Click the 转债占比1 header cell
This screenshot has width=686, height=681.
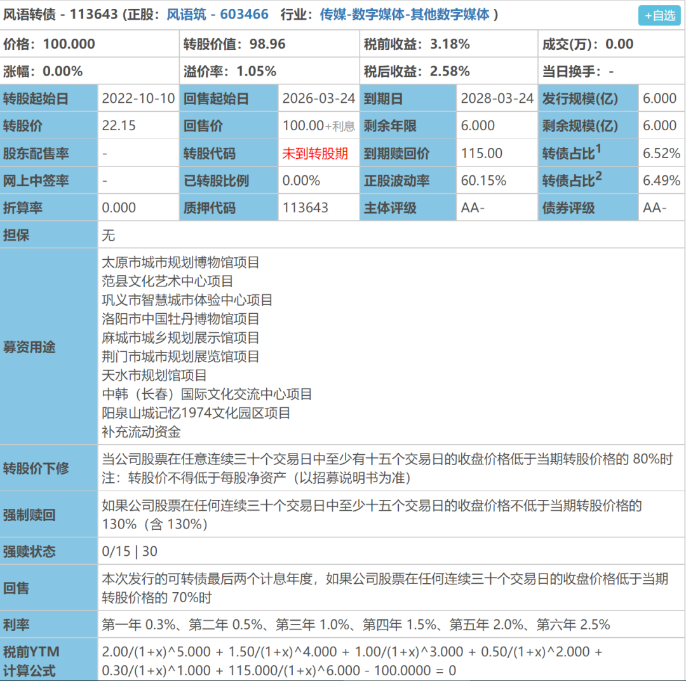588,153
